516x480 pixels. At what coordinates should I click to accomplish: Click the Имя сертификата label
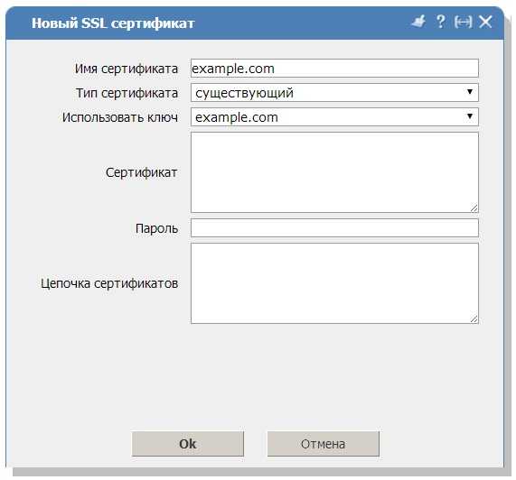127,69
